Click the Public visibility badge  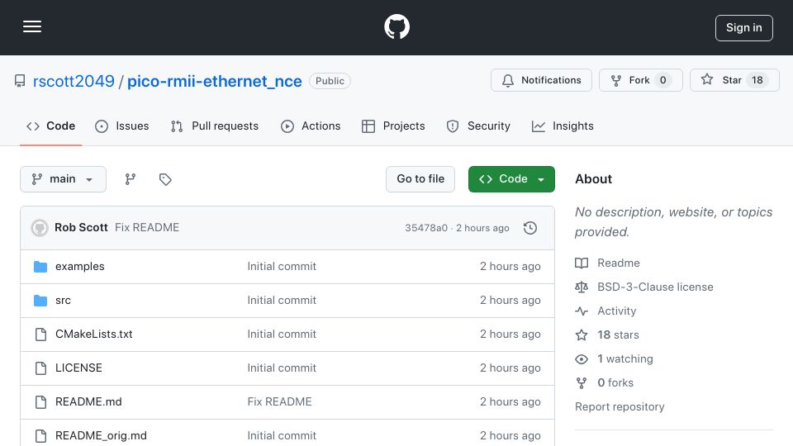coord(330,81)
